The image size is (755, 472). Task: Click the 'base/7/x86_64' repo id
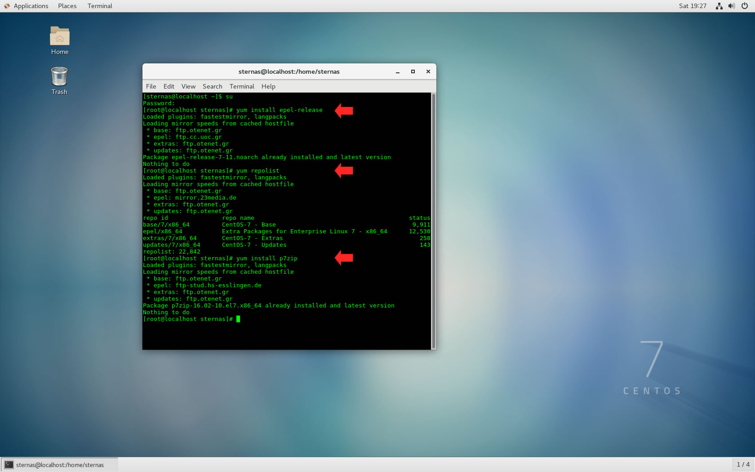[166, 225]
